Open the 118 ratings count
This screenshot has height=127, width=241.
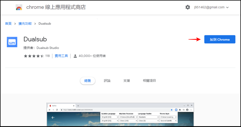[x=48, y=56]
